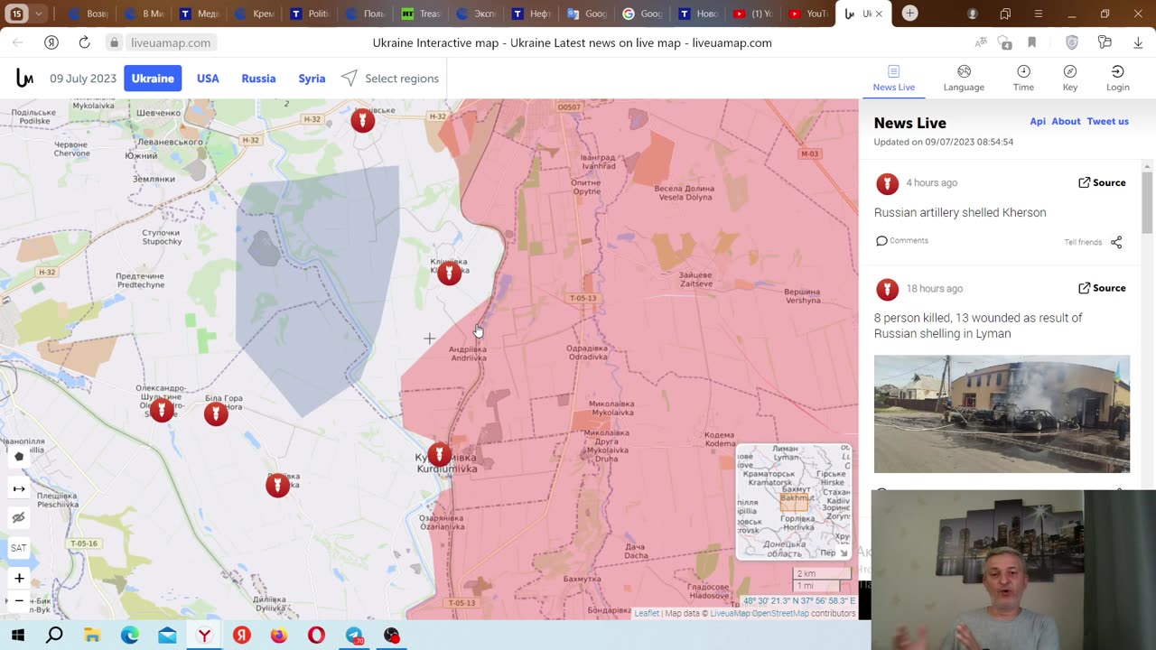This screenshot has height=650, width=1156.
Task: Focus the liveuamap.com address field
Action: (x=171, y=42)
